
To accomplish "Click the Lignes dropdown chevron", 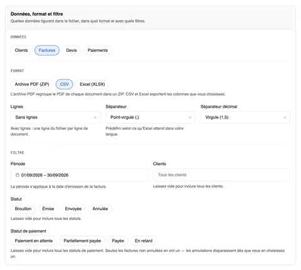I will tap(95, 117).
